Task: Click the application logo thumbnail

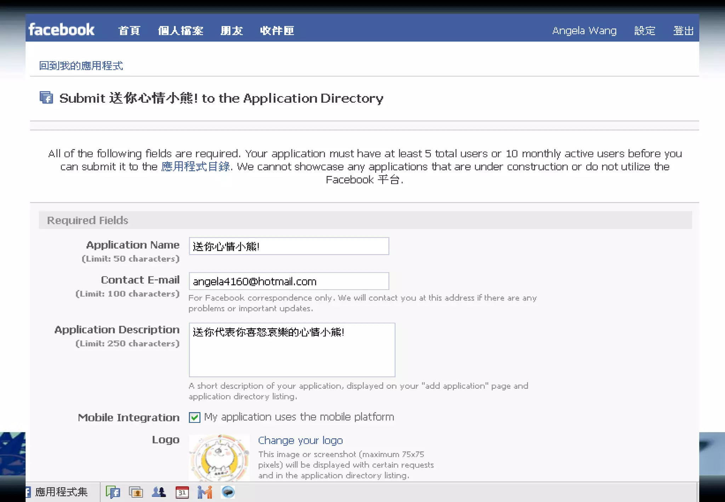Action: click(219, 458)
